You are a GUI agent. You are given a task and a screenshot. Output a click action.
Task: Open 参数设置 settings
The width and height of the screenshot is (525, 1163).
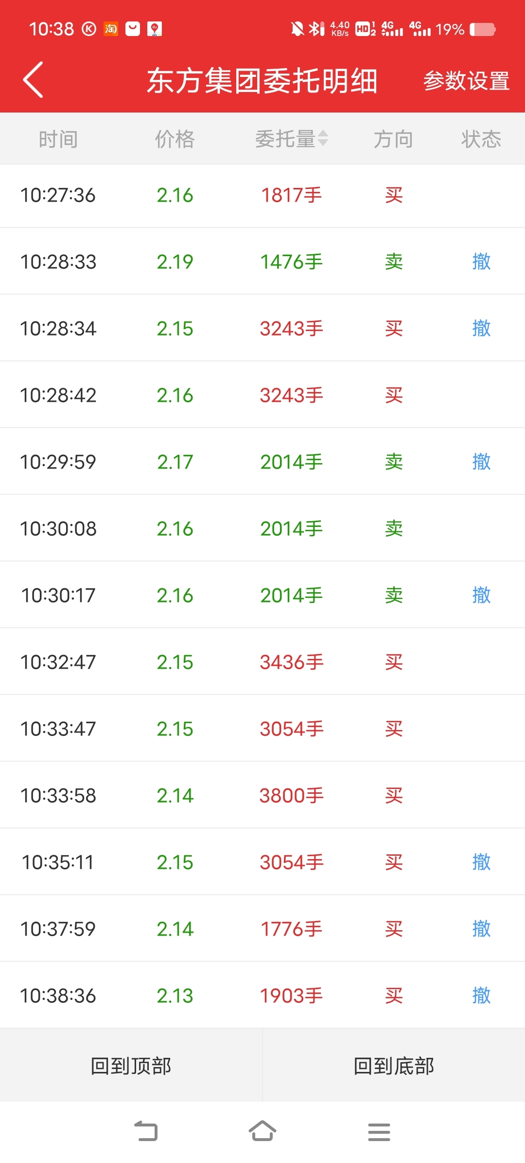466,81
